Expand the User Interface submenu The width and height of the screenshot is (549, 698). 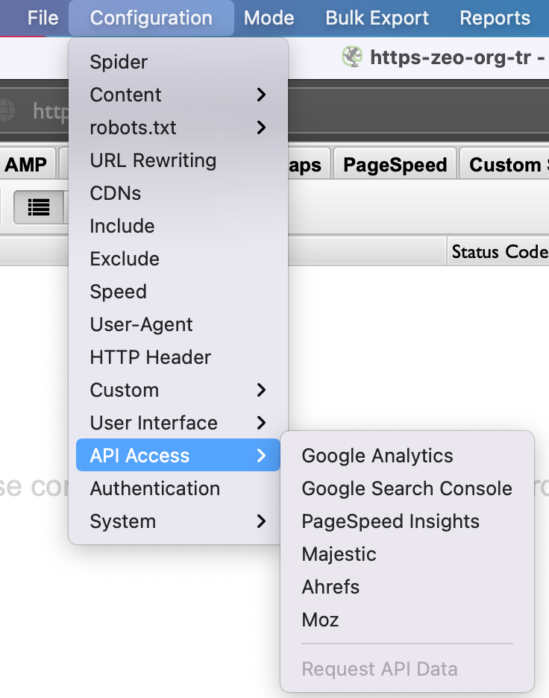pos(178,423)
